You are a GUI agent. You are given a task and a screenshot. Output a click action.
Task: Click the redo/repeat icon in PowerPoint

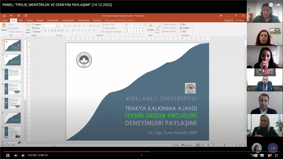[18, 16]
